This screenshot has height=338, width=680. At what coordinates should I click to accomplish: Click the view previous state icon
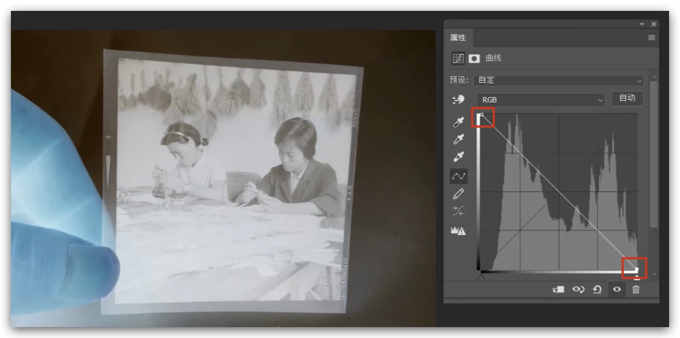[578, 289]
